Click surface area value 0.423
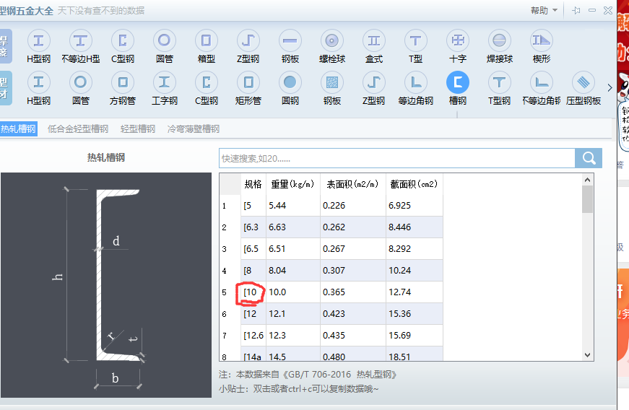Screen dimensions: 629x410 (x=353, y=314)
